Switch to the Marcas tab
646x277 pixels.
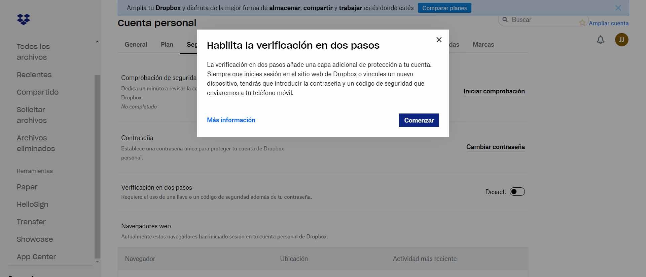pyautogui.click(x=483, y=45)
